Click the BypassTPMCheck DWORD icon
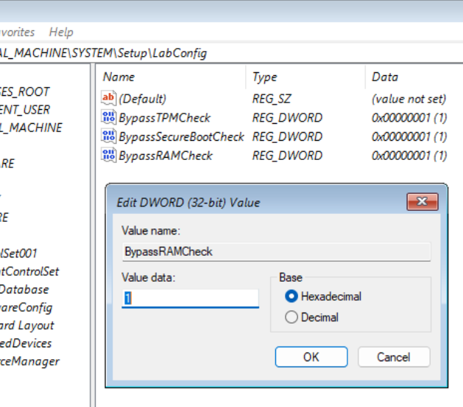Viewport: 463px width, 407px height. pyautogui.click(x=108, y=117)
